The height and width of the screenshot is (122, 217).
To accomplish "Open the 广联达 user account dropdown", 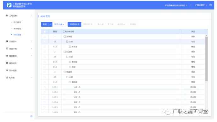I will (201, 5).
